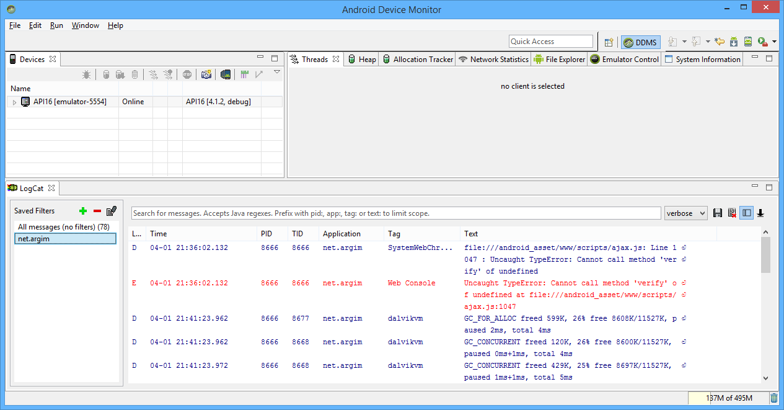The height and width of the screenshot is (410, 784).
Task: Open the verbose log level dropdown
Action: click(685, 213)
